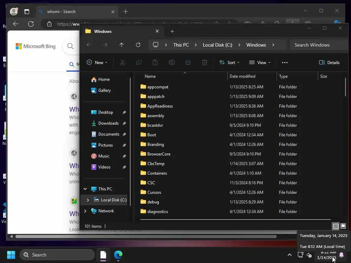Click the Edge browser back arrow

pos(16,24)
